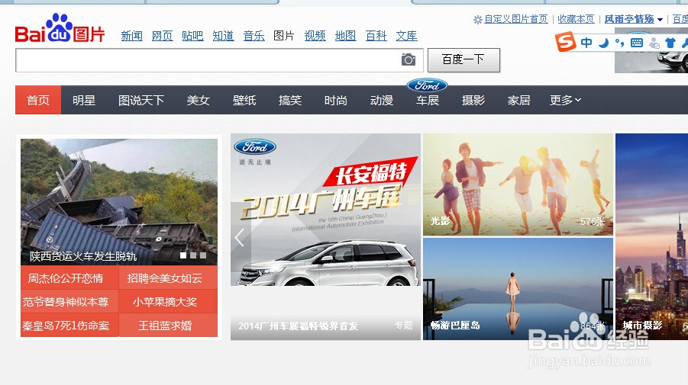Click the 收藏本页 link

pos(576,19)
